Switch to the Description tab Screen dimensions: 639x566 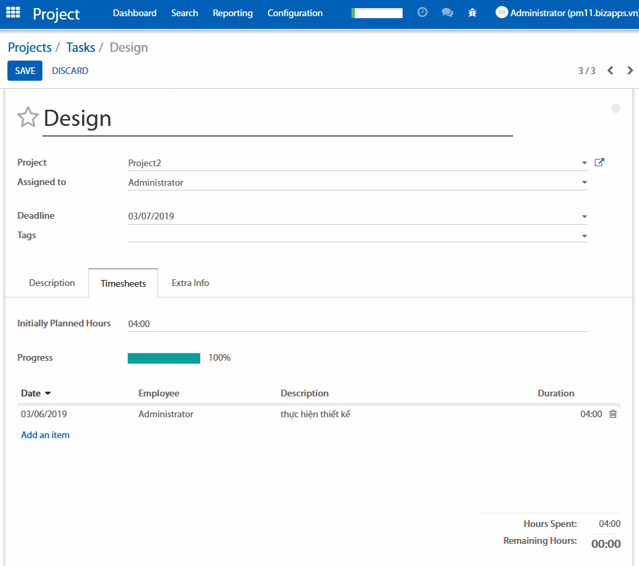[52, 283]
